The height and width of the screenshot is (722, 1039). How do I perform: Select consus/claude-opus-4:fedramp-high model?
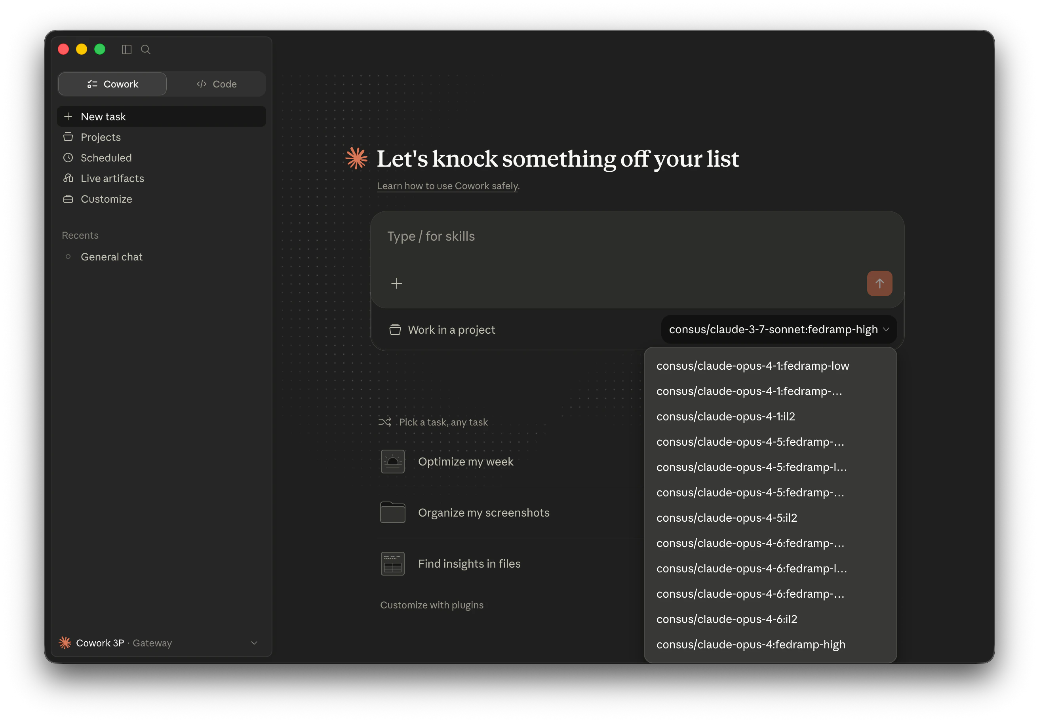[770, 645]
